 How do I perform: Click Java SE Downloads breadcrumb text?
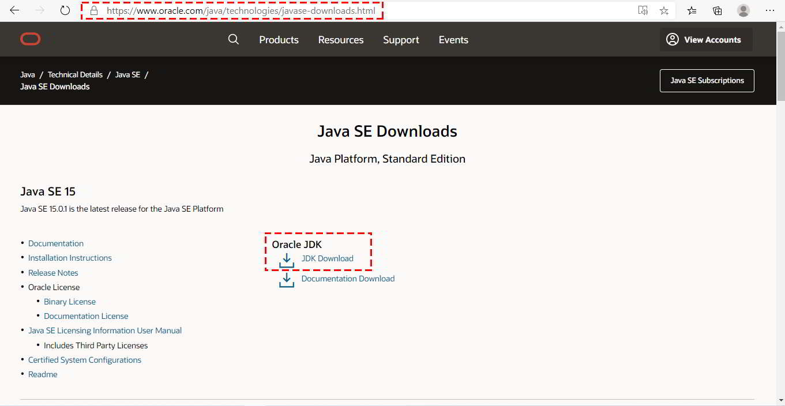coord(55,87)
